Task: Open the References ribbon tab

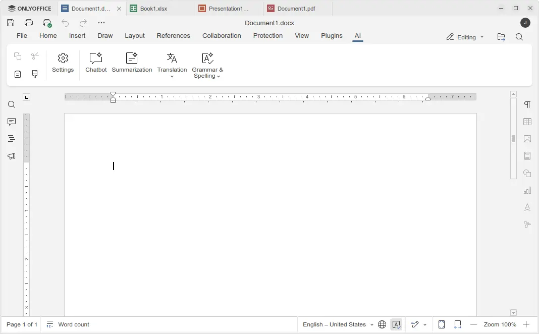Action: coord(173,36)
